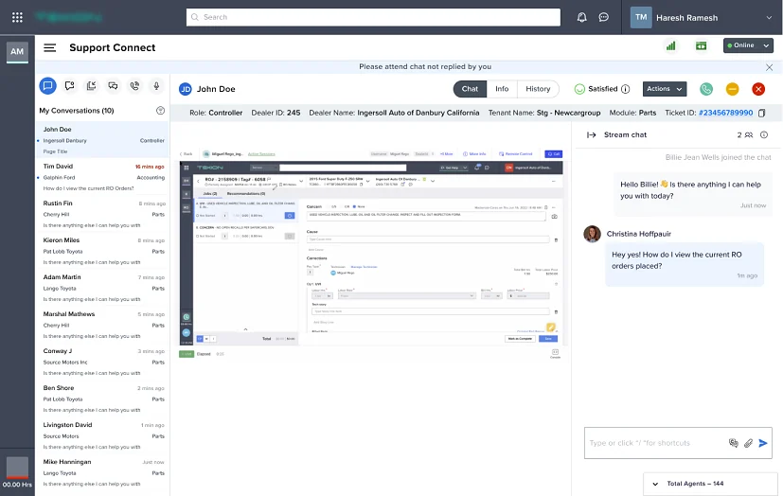Change the Online status dropdown

(x=748, y=45)
